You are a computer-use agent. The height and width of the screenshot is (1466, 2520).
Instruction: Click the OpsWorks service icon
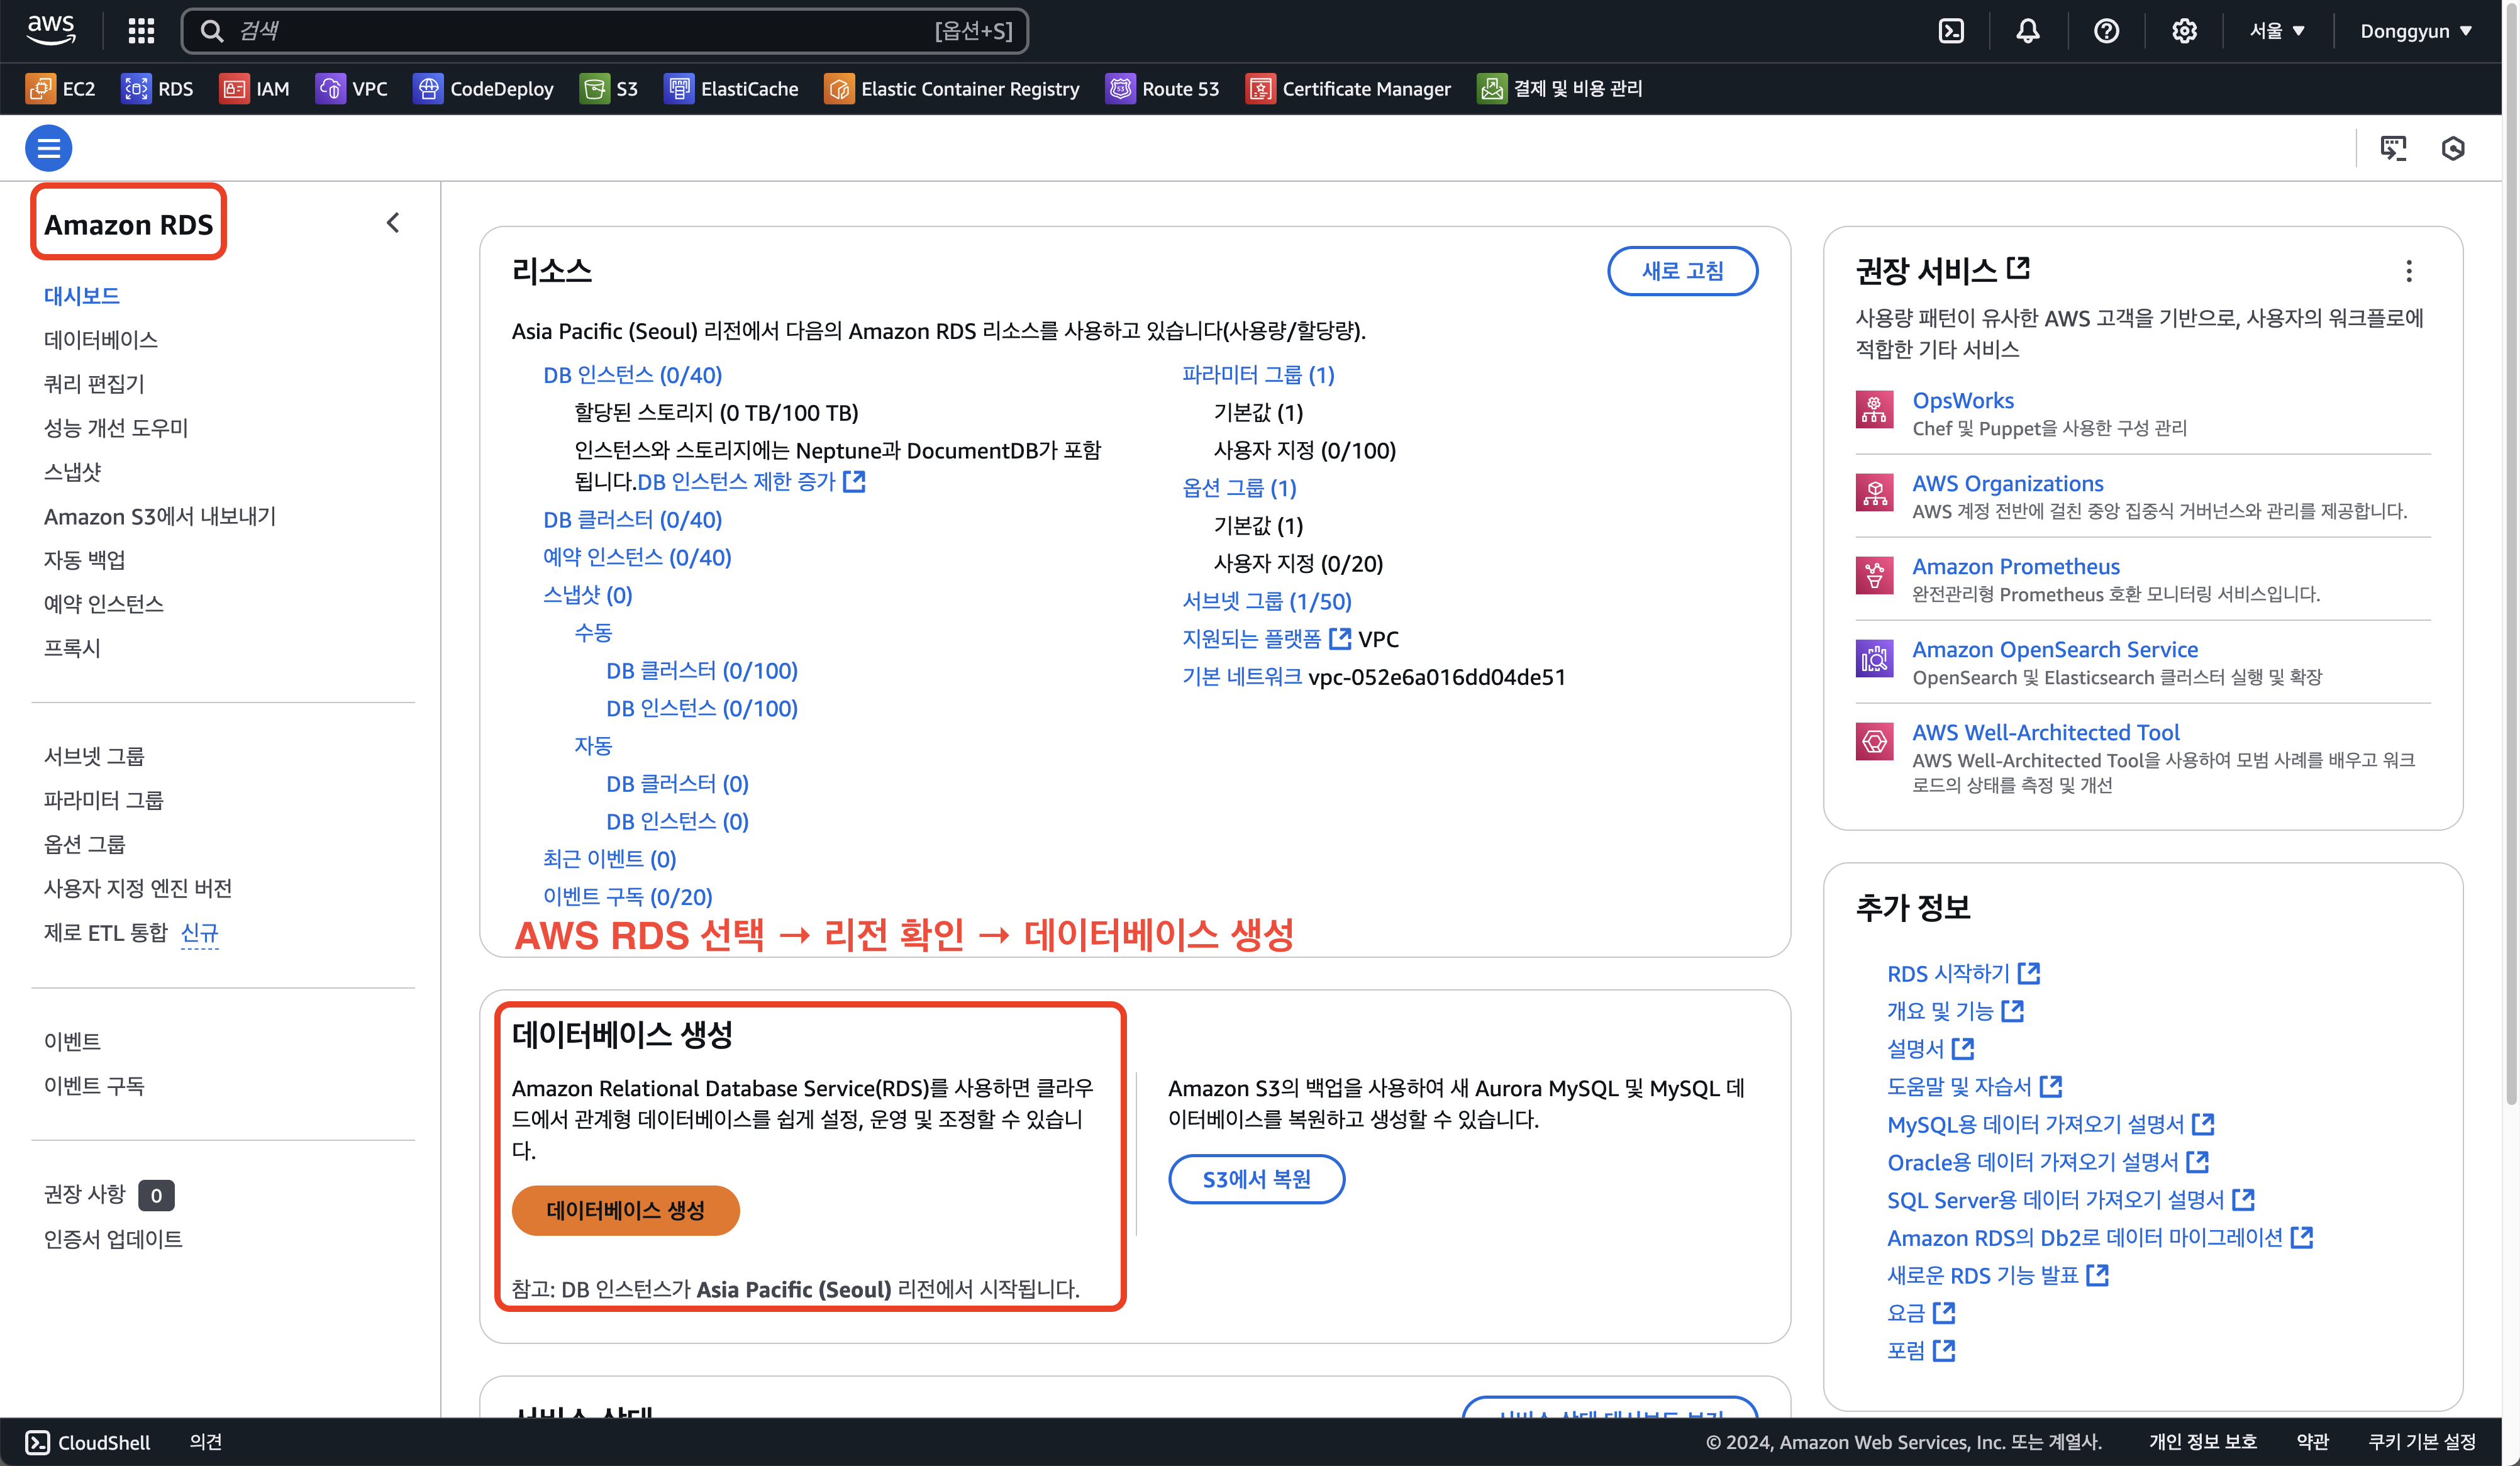(1874, 409)
